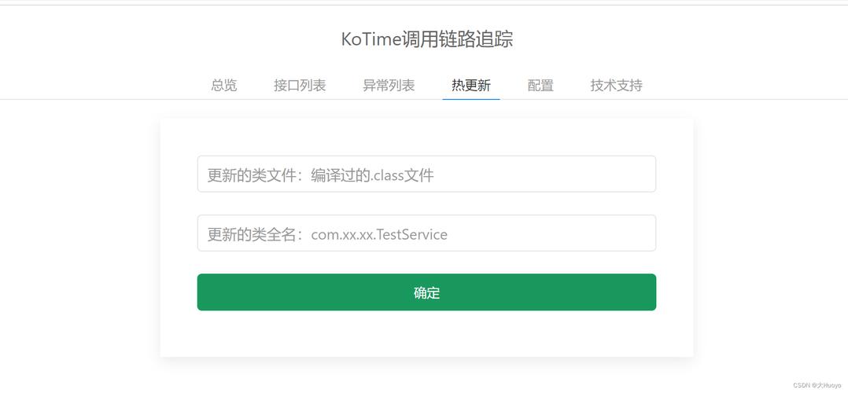Open the 异常列表 tab
848x393 pixels.
(389, 86)
